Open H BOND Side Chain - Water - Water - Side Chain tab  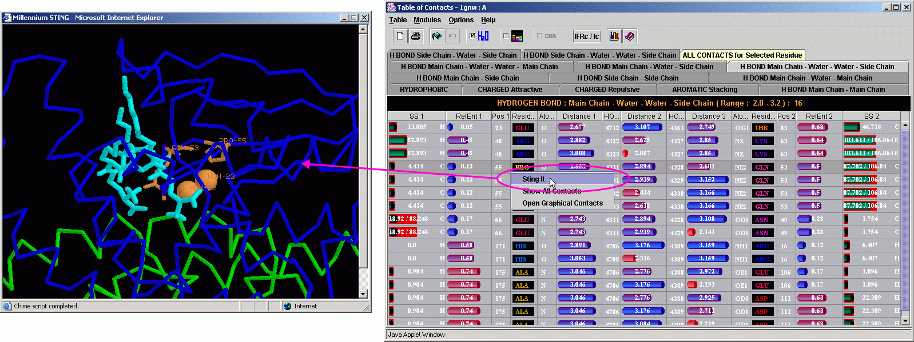click(599, 55)
